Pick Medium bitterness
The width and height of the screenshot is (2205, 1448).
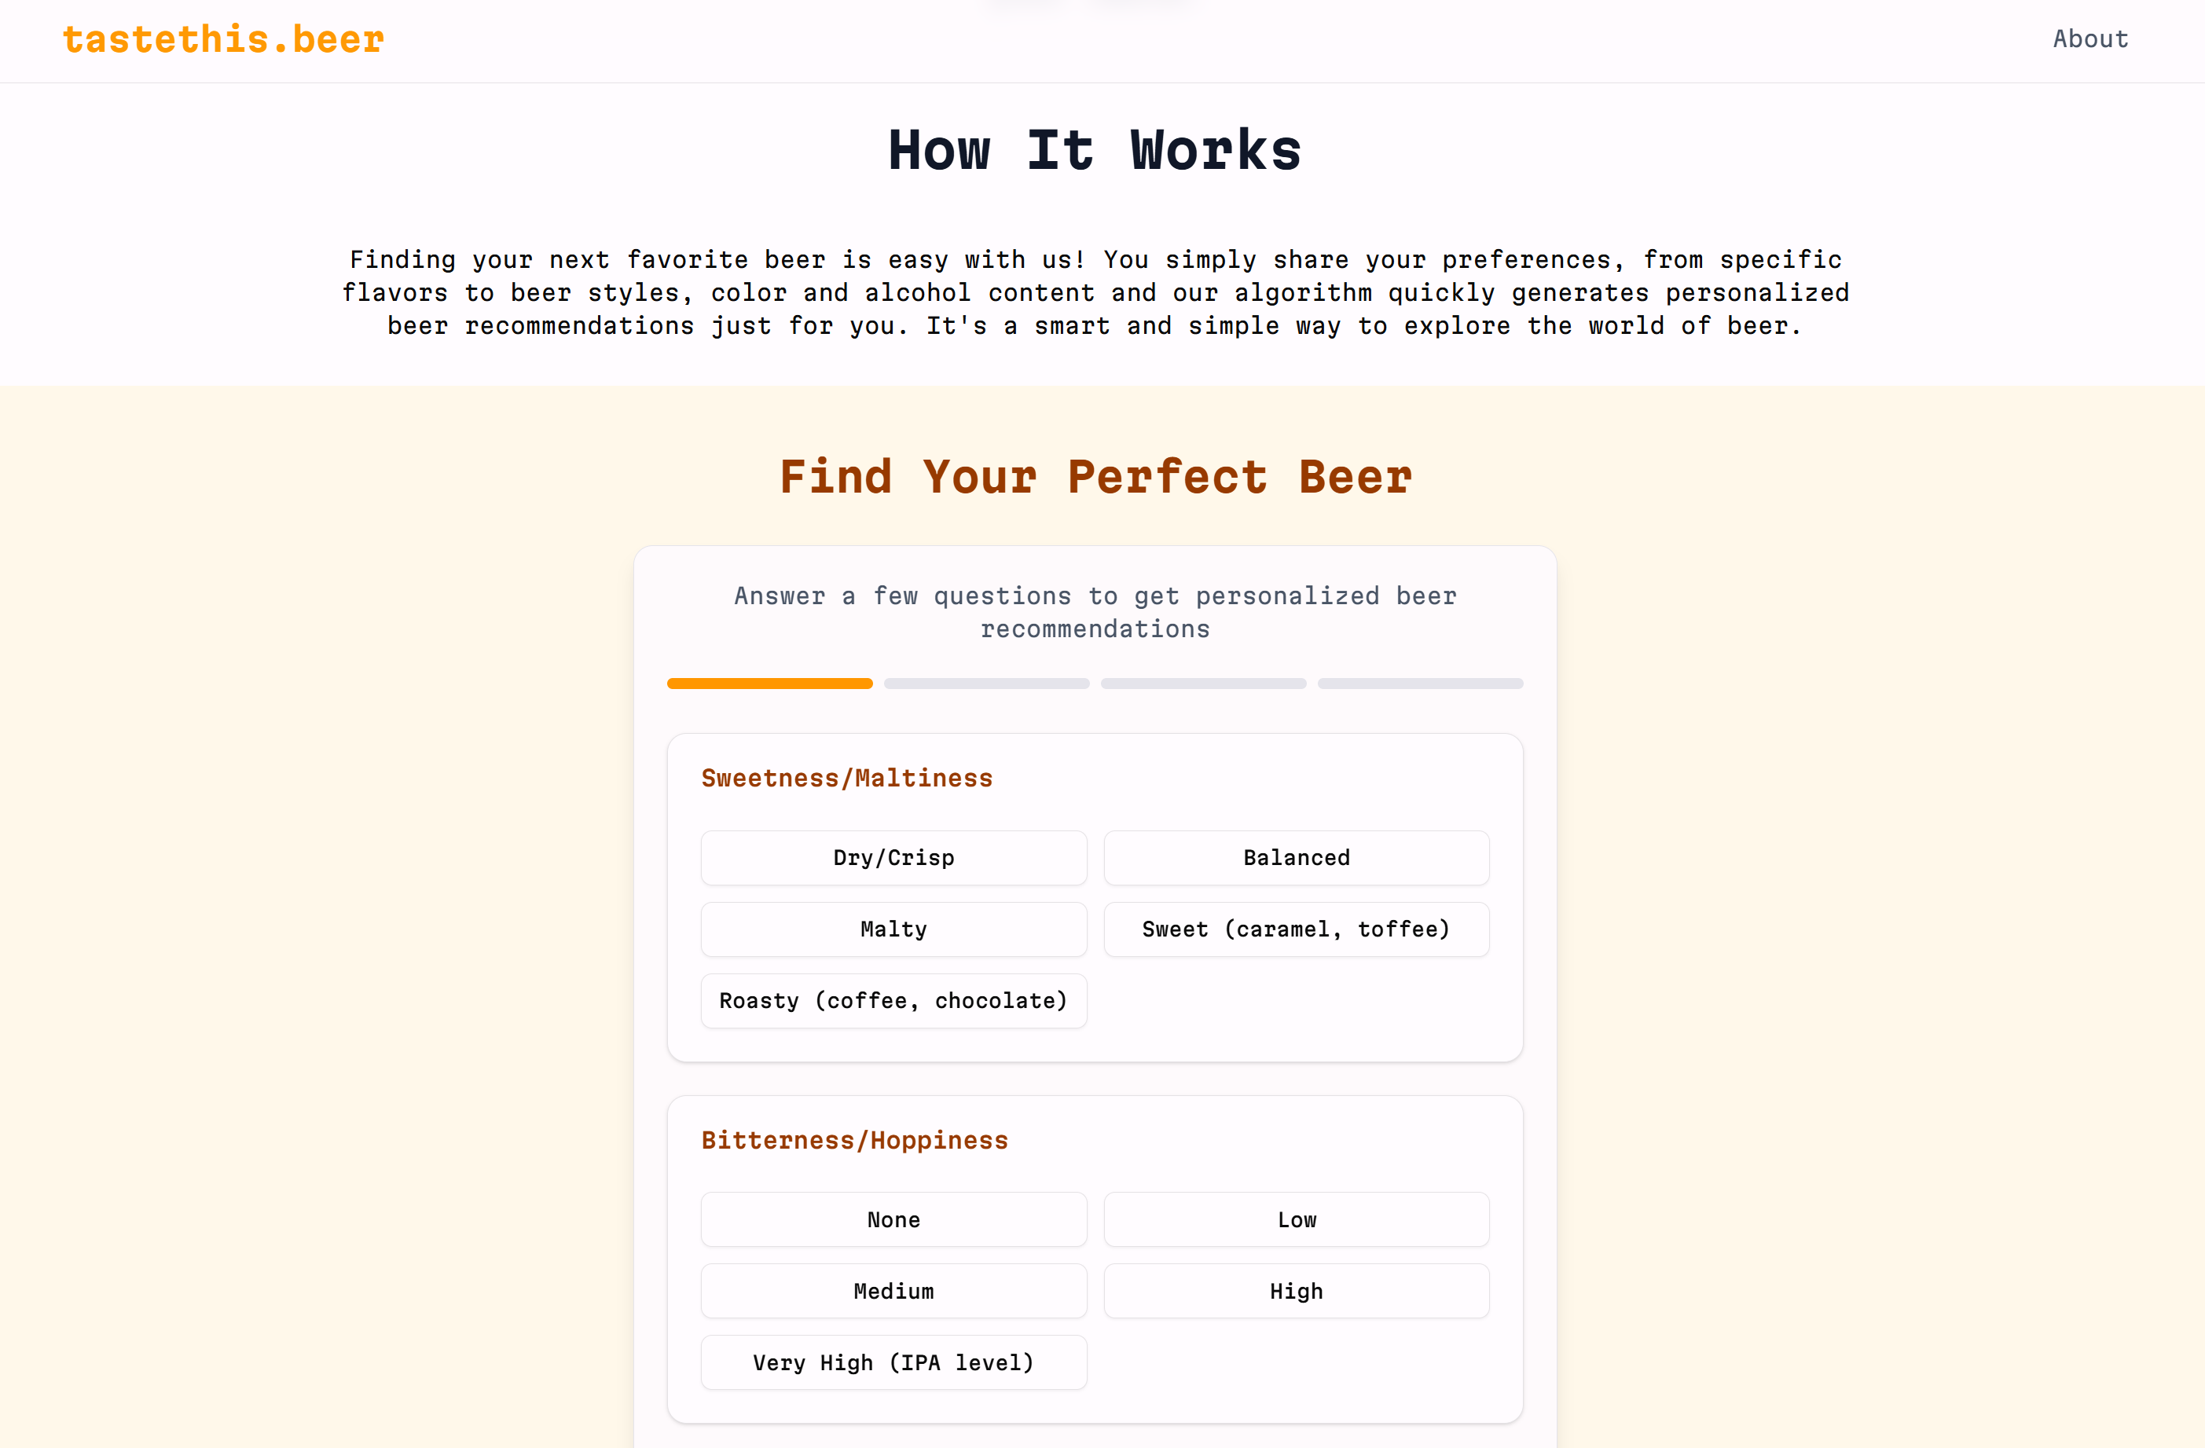(x=894, y=1292)
